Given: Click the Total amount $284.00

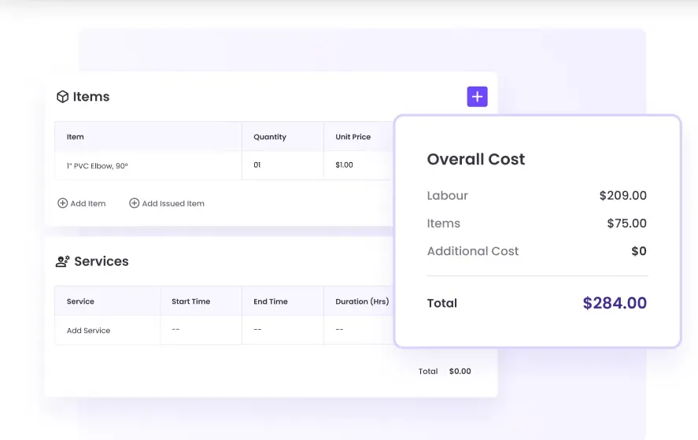Looking at the screenshot, I should coord(614,303).
